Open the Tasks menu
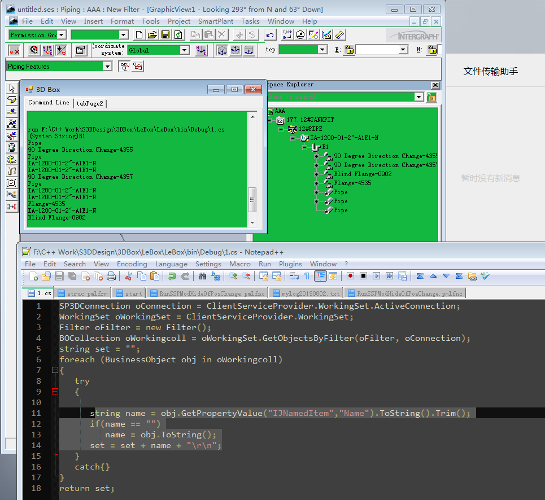 250,21
